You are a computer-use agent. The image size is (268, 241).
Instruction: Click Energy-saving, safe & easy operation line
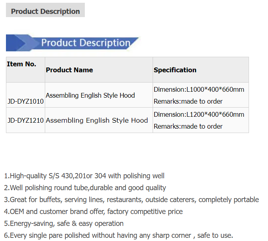(x=64, y=224)
